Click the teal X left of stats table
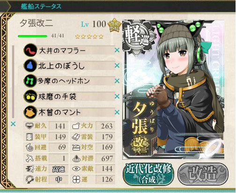Image resolution: width=236 pixels, height=193 pixels. 13,124
